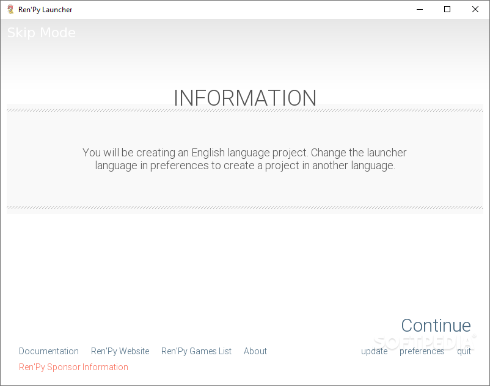Click the 'Skip Mode' indicator text
Image resolution: width=490 pixels, height=386 pixels.
click(42, 33)
